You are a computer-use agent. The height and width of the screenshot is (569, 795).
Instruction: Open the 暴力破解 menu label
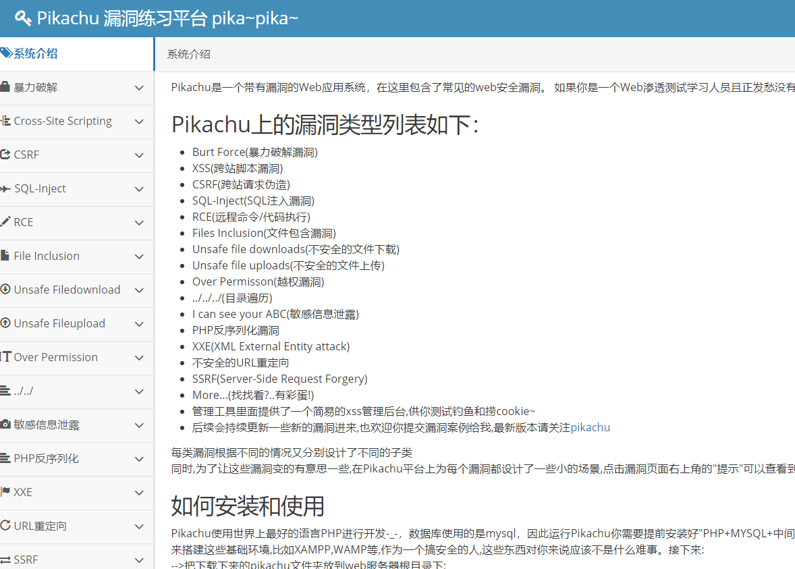coord(36,87)
